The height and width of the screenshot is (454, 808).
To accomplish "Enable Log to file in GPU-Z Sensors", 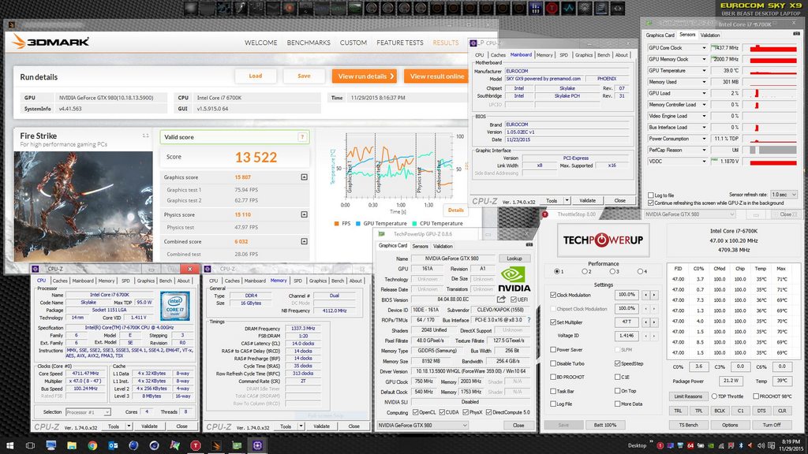I will pyautogui.click(x=651, y=195).
